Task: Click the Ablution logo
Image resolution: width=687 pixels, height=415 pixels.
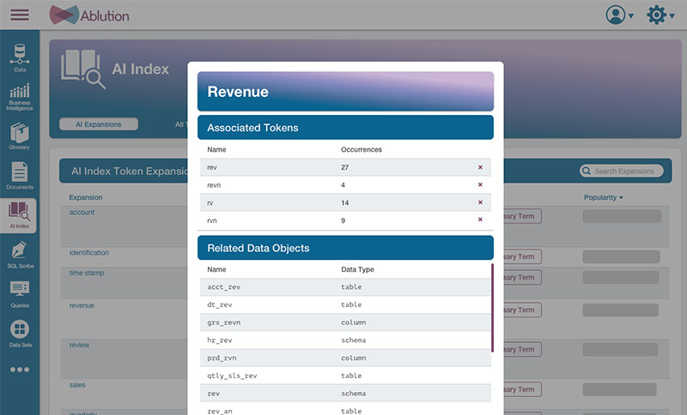Action: click(89, 15)
